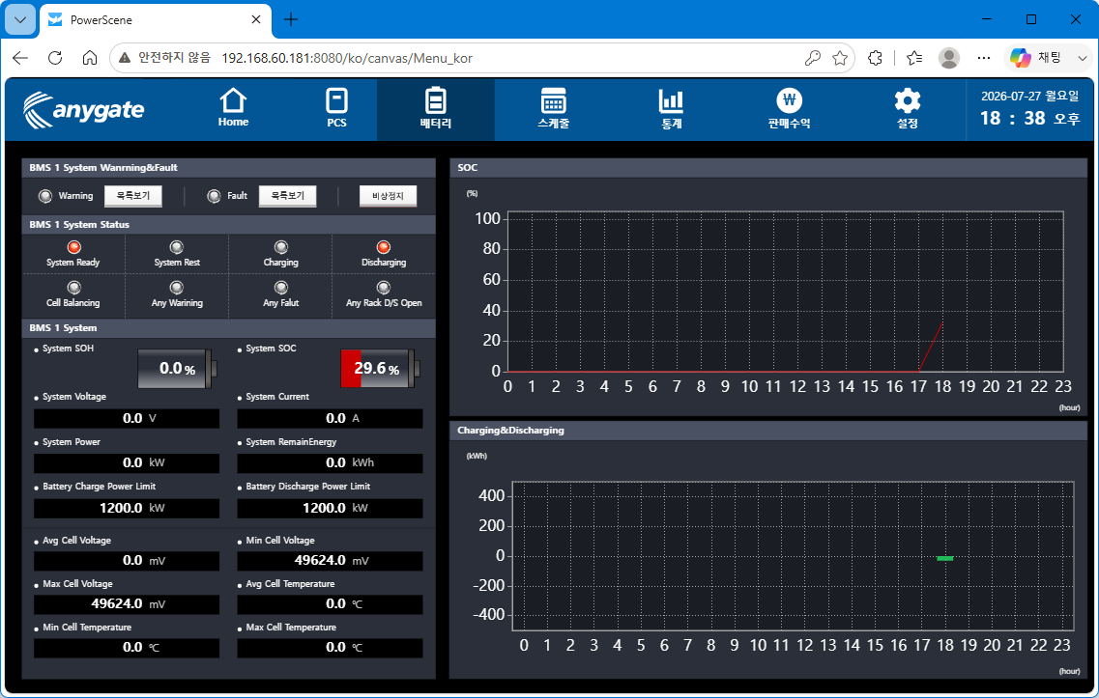Click the Avg Cell Voltage 0.0 mV value

pos(127,561)
